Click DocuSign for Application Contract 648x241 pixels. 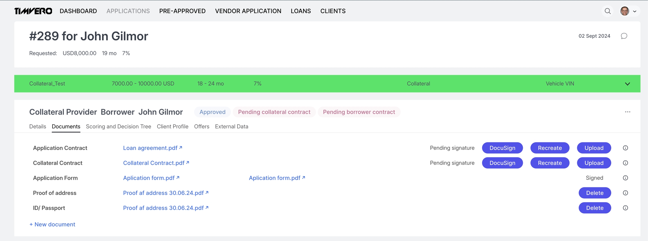[502, 148]
